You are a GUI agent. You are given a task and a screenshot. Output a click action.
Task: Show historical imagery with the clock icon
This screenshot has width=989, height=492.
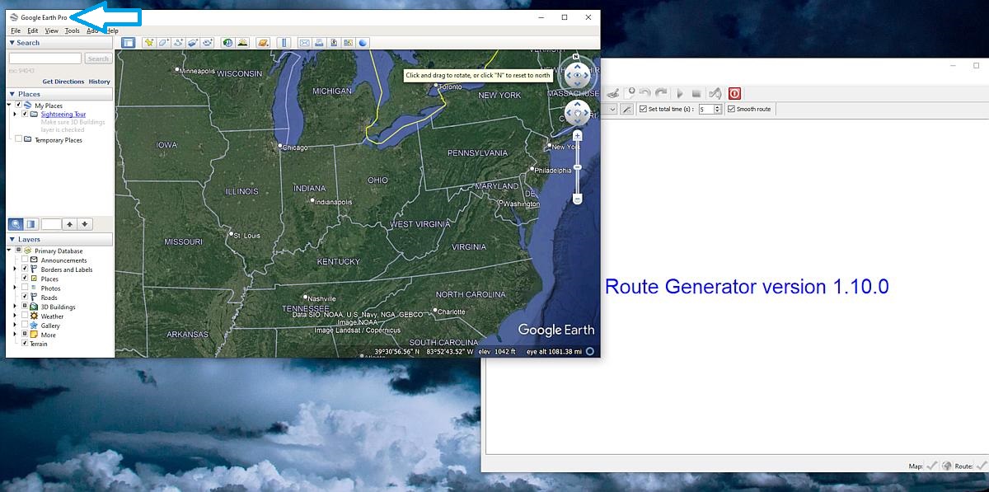click(227, 43)
